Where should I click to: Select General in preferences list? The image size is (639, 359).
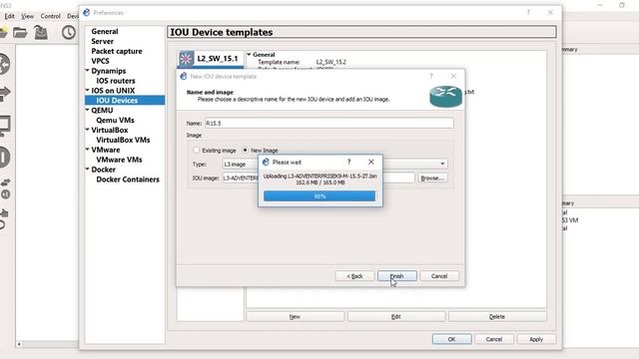pyautogui.click(x=104, y=31)
